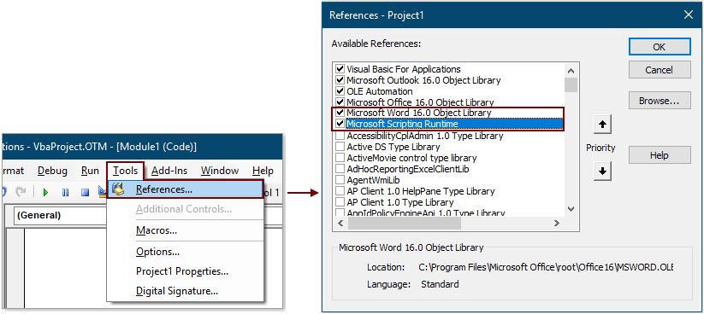This screenshot has height=314, width=704.
Task: Enable the Active DS Type Library checkbox
Action: tap(340, 147)
